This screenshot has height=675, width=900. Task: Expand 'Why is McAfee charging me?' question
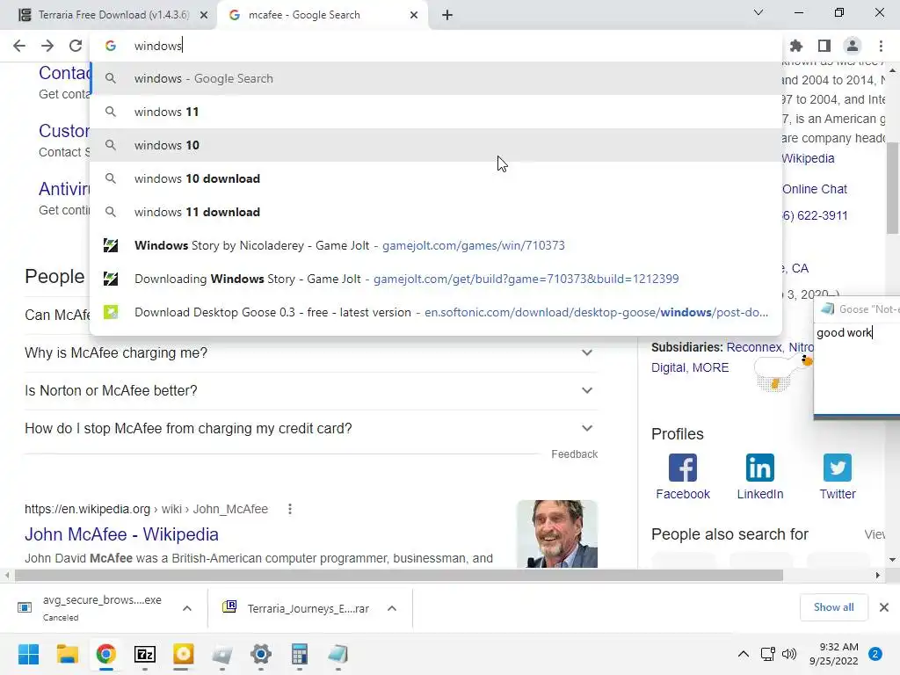[310, 352]
